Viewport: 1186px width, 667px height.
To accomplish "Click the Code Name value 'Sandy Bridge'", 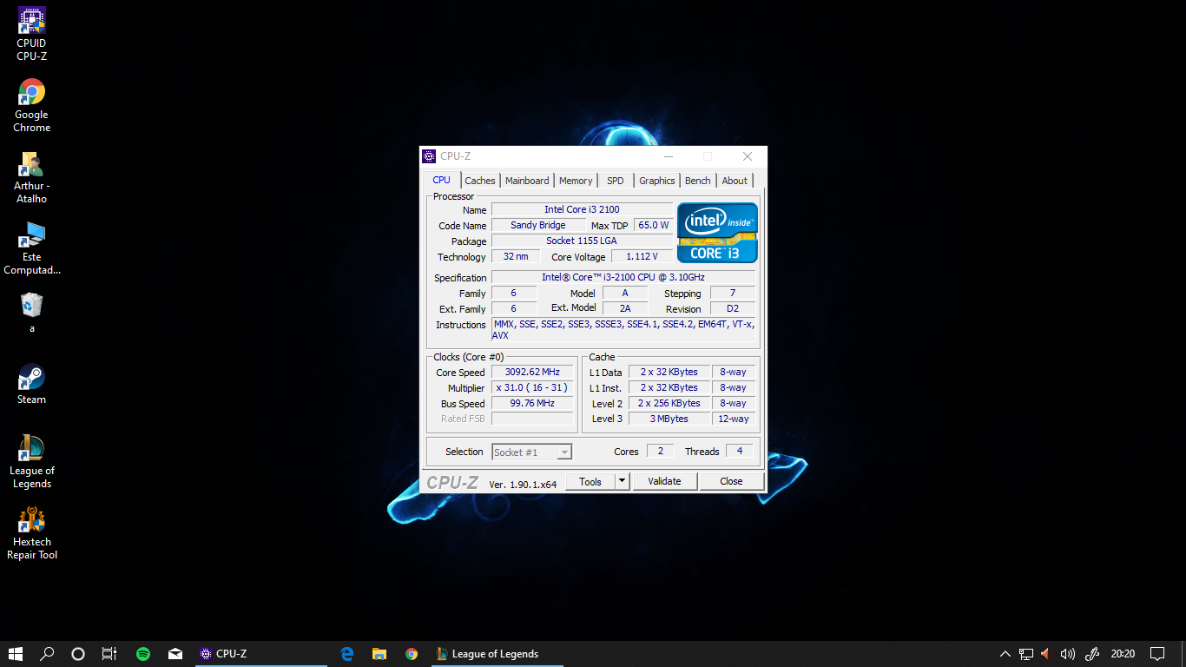I will (538, 225).
